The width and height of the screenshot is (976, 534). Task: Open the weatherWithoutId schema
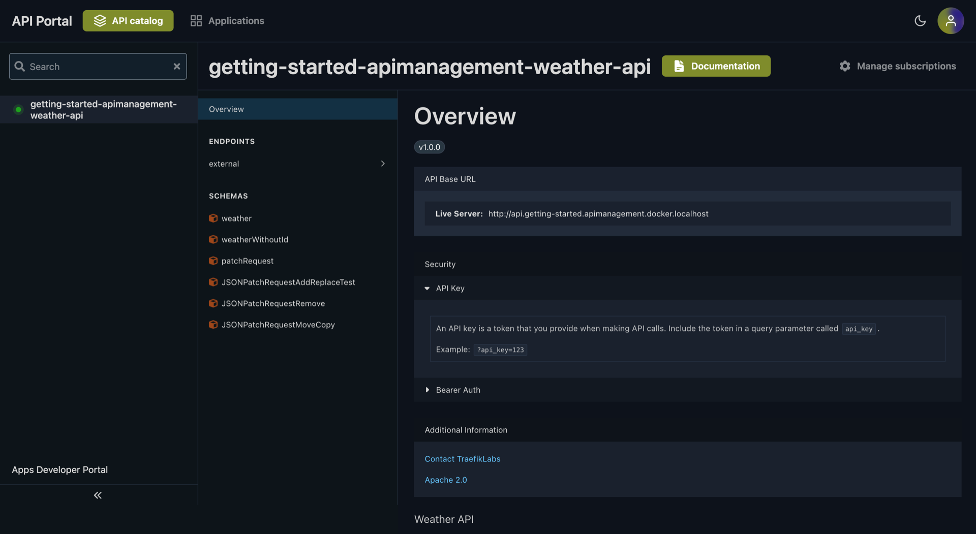click(255, 240)
